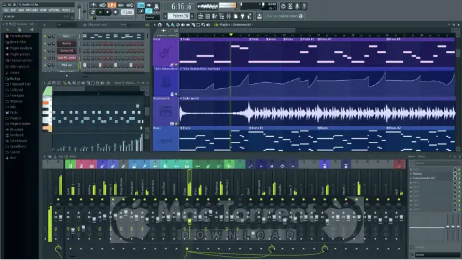Click the 'Click for online news' link
Image resolution: width=462 pixels, height=260 pixels.
[x=281, y=16]
